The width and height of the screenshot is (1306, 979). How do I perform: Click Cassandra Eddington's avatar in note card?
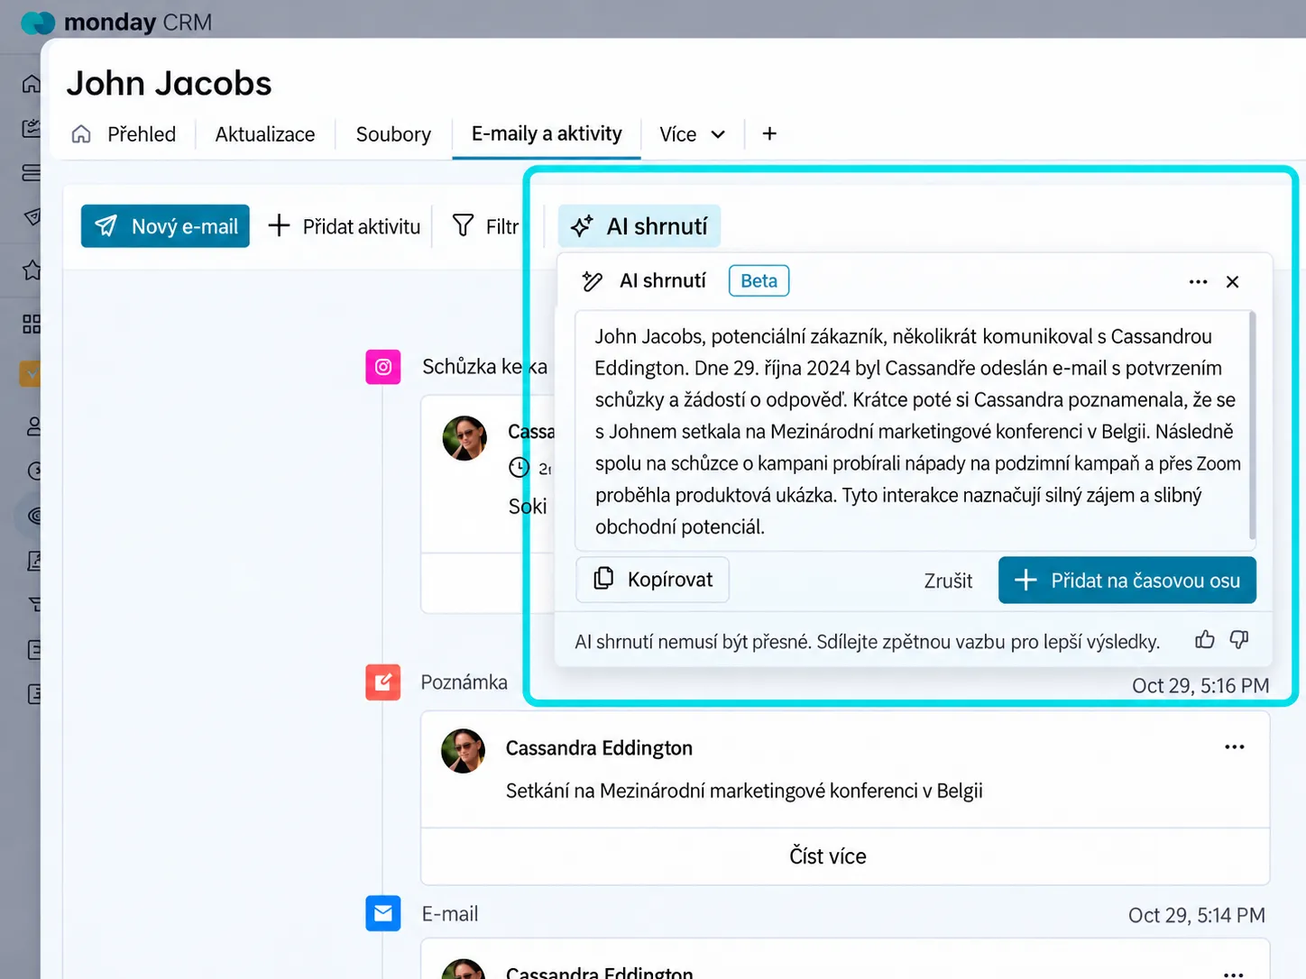463,752
